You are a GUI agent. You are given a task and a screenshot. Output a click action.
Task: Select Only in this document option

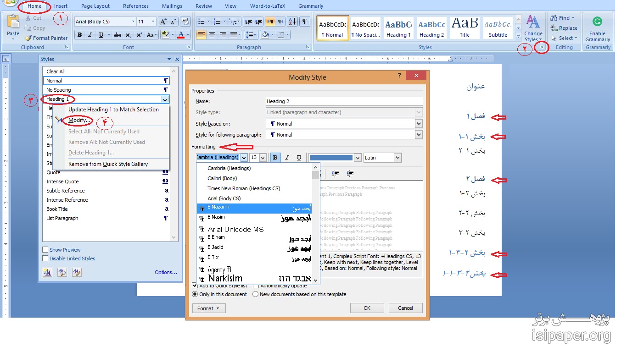point(195,294)
